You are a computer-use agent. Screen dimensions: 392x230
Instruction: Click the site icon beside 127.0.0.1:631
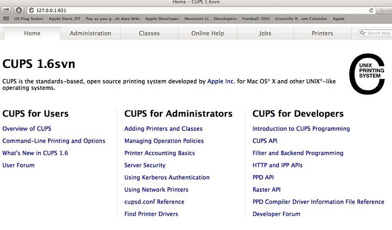tap(31, 10)
